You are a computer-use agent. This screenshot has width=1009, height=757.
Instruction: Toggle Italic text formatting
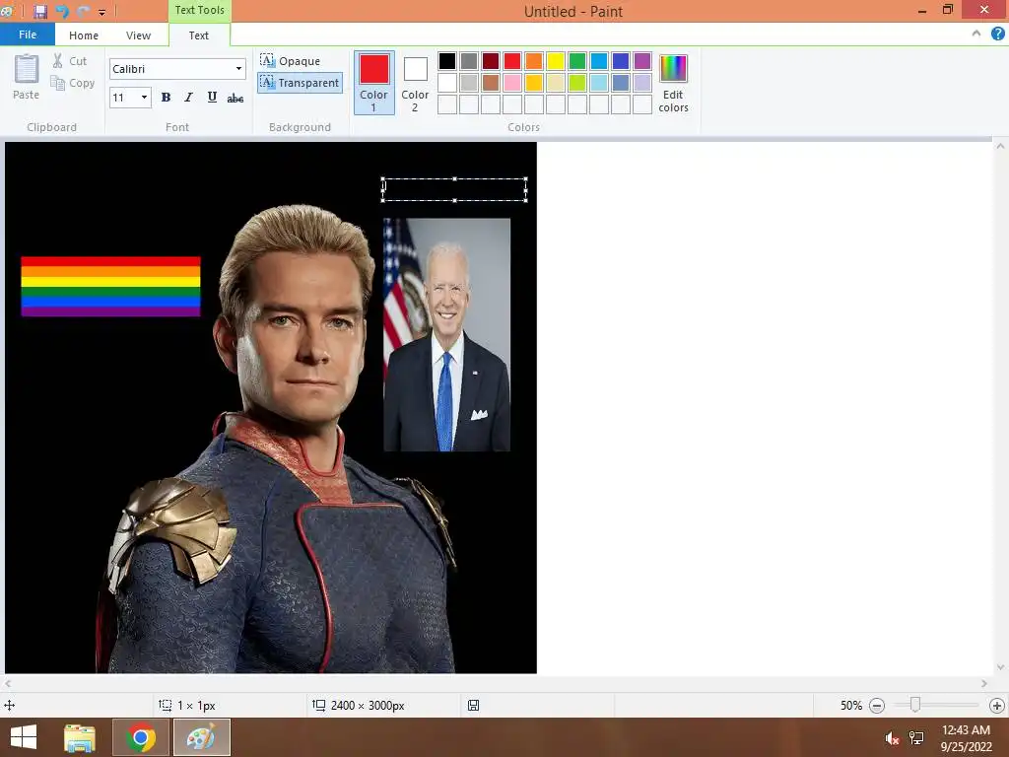coord(188,98)
